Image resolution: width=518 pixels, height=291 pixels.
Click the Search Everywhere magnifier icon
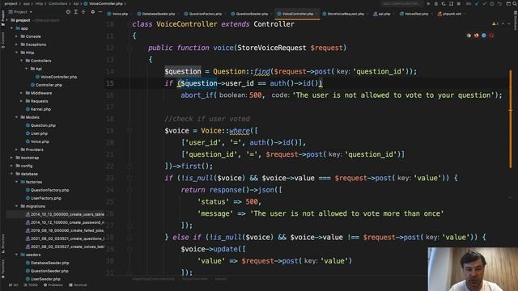click(x=515, y=3)
